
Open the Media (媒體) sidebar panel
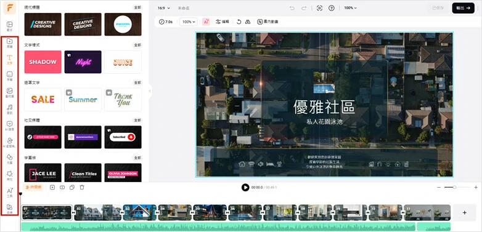coord(10,43)
